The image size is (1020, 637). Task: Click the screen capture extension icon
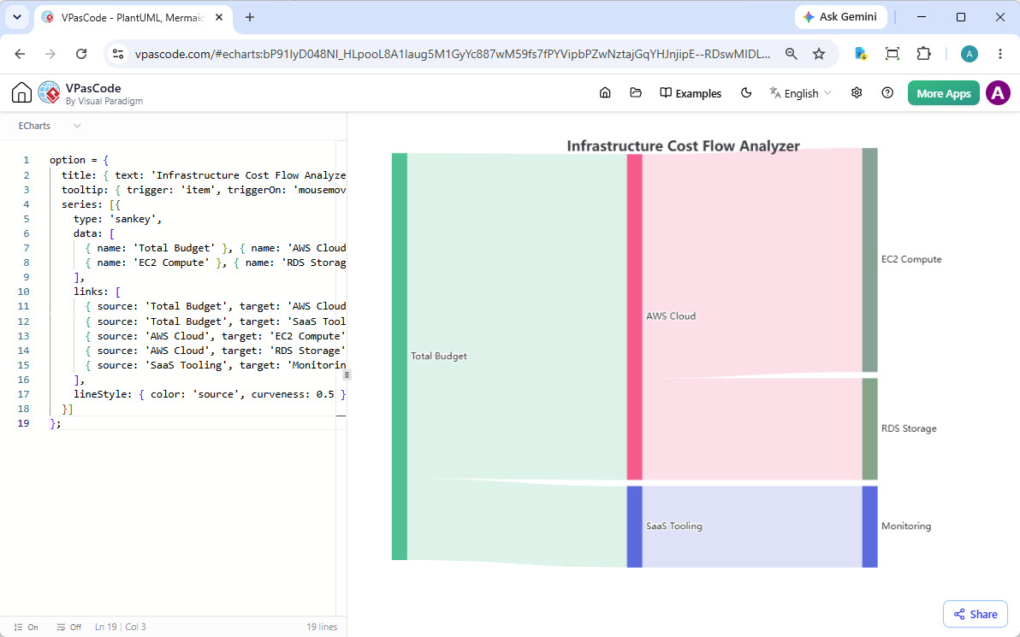(x=892, y=54)
